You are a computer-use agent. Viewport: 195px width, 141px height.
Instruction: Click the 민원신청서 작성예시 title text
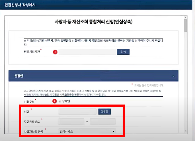click(x=20, y=5)
